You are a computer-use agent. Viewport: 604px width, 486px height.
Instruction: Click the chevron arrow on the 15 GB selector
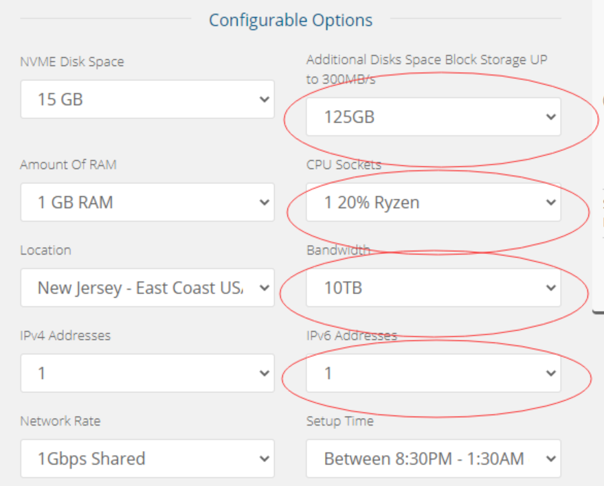click(x=265, y=100)
